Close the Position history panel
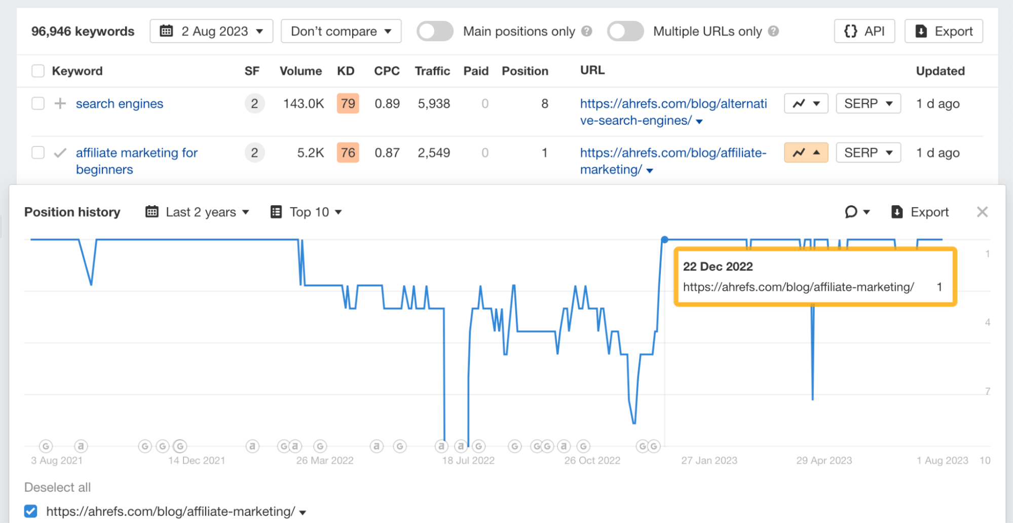Viewport: 1013px width, 523px height. click(x=982, y=212)
